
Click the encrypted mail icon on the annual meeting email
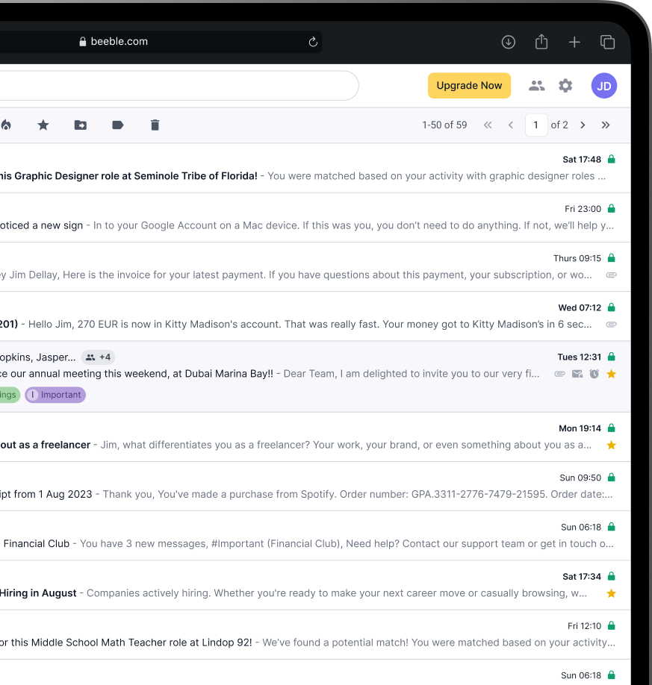pyautogui.click(x=577, y=373)
